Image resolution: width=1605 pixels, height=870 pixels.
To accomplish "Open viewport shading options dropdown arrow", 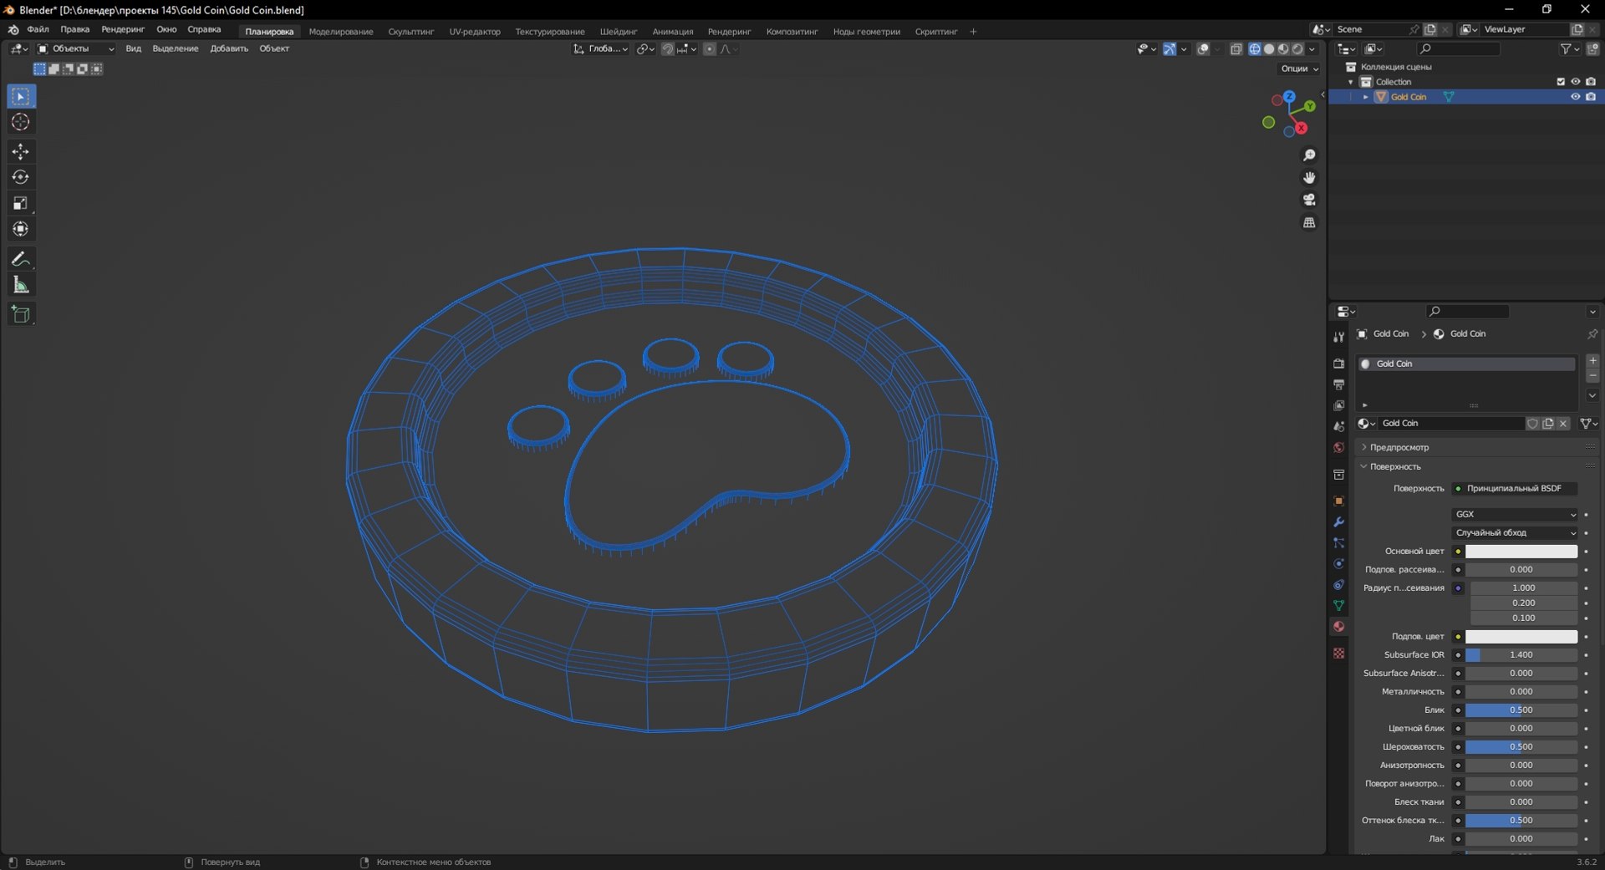I will pos(1312,49).
